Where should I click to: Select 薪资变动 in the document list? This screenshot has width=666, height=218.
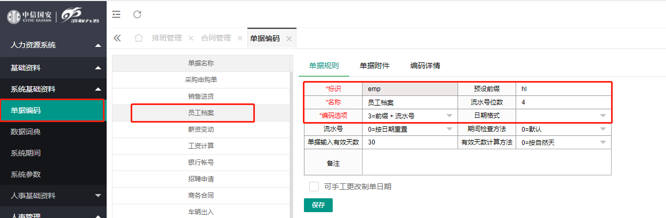point(201,129)
